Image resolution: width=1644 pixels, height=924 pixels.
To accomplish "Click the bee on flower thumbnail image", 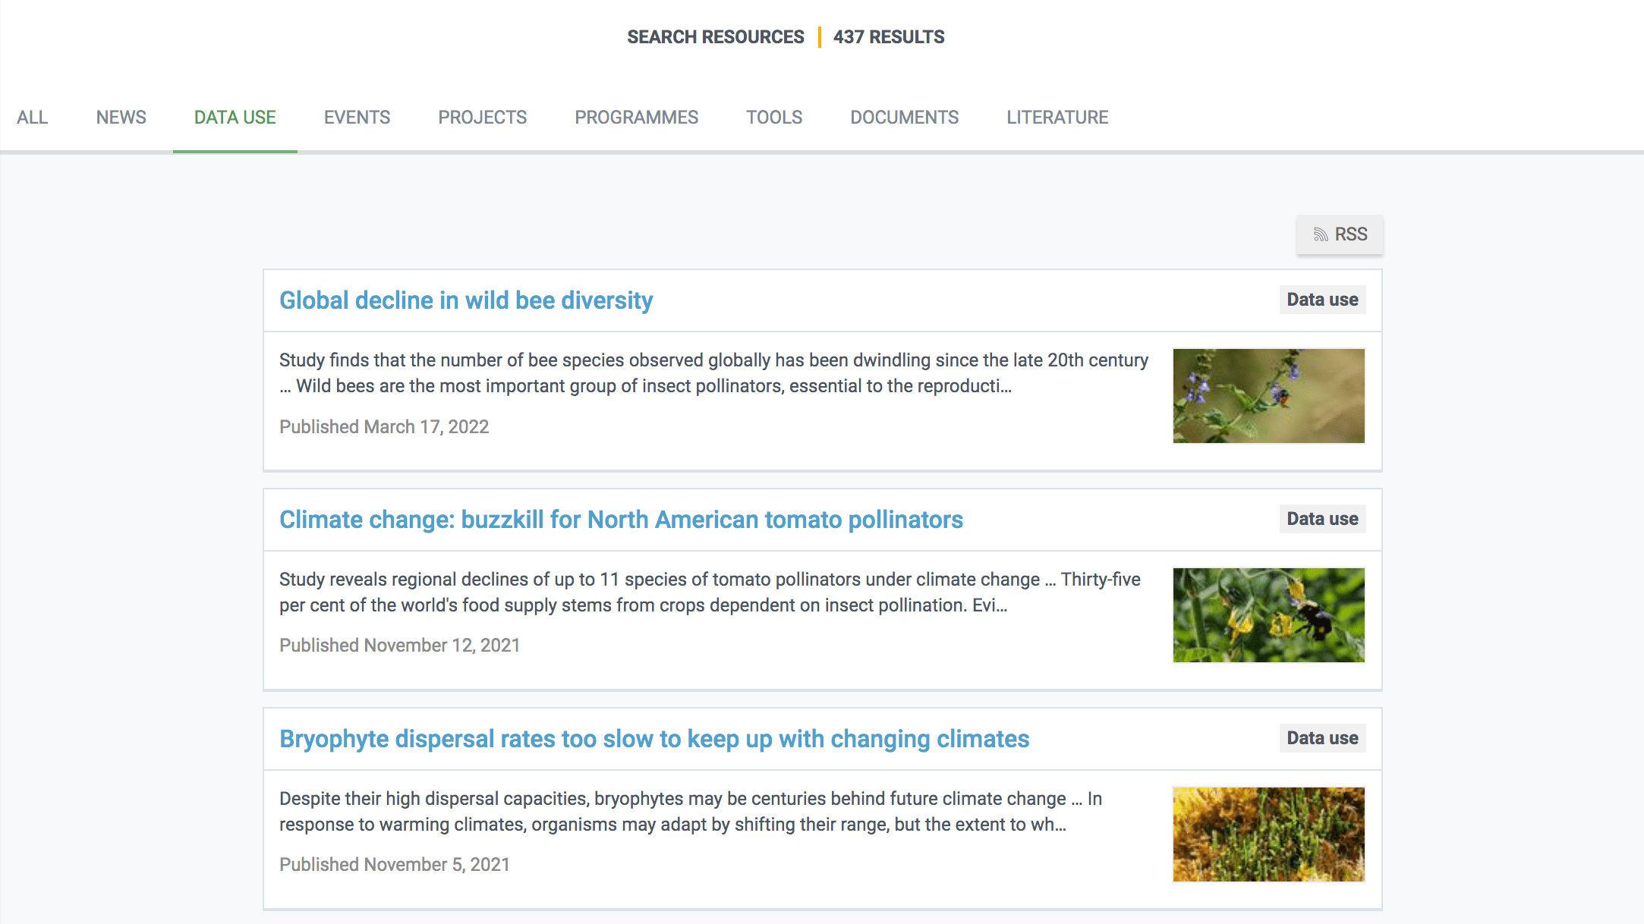I will point(1268,395).
